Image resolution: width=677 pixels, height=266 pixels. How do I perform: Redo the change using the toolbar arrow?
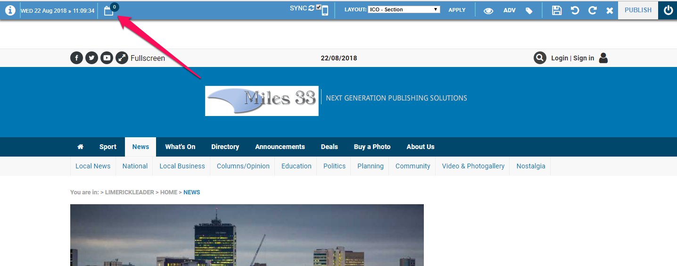point(593,10)
